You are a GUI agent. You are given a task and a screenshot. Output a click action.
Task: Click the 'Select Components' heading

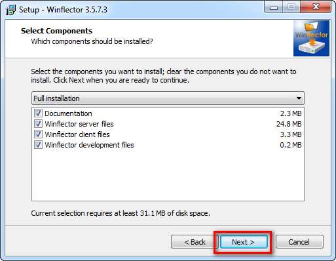pyautogui.click(x=56, y=31)
